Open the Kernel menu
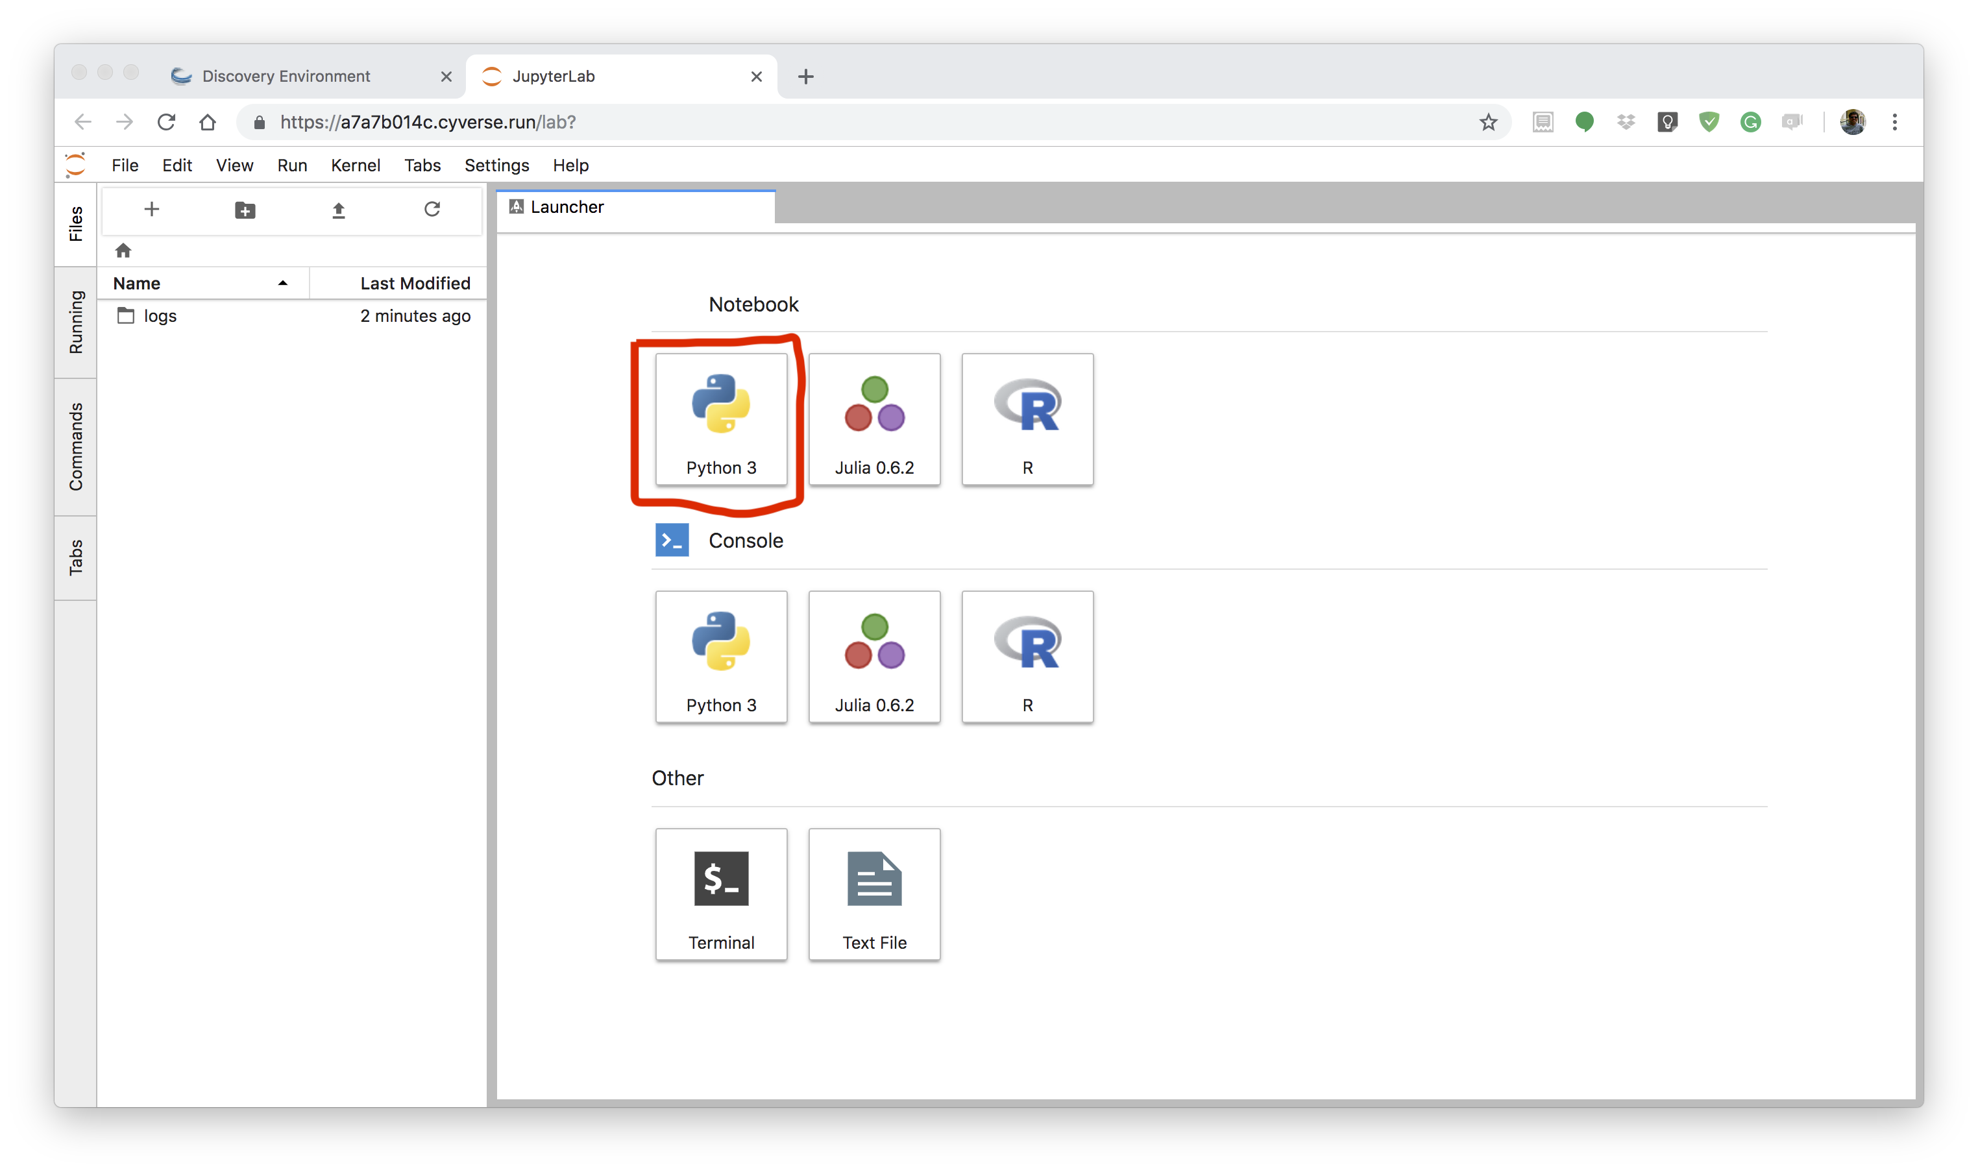The image size is (1978, 1172). 356,165
